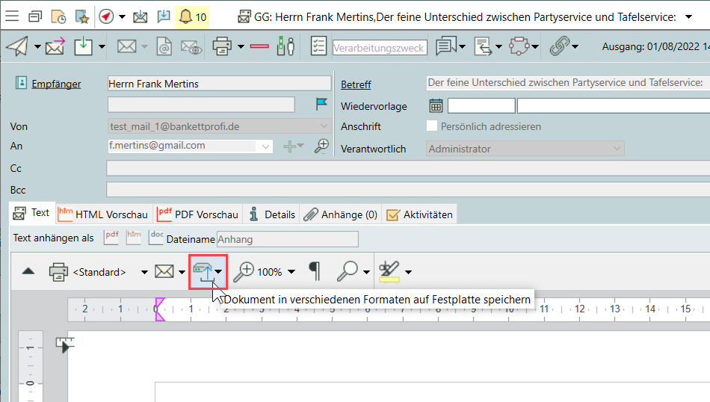Open the Verantwortlich Administrator dropdown
710x402 pixels.
[617, 149]
